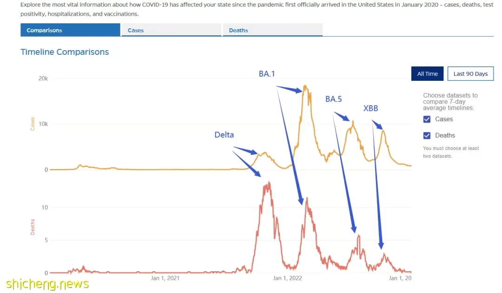Click the Jan 1, 2021 axis label

coord(165,278)
